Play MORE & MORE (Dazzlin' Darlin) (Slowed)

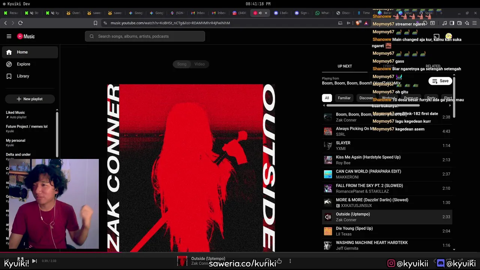point(387,202)
